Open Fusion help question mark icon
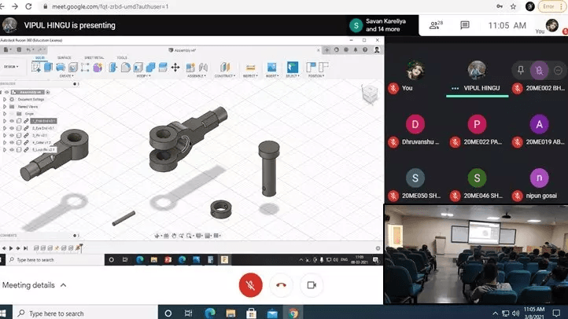568x319 pixels. 365,50
